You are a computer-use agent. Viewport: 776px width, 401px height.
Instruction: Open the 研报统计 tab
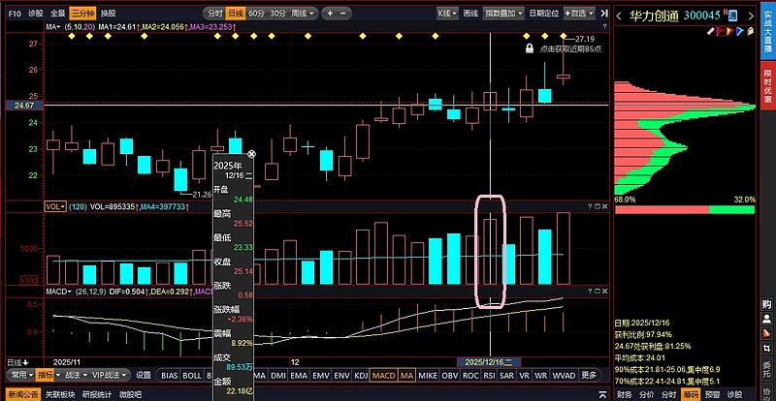96,395
